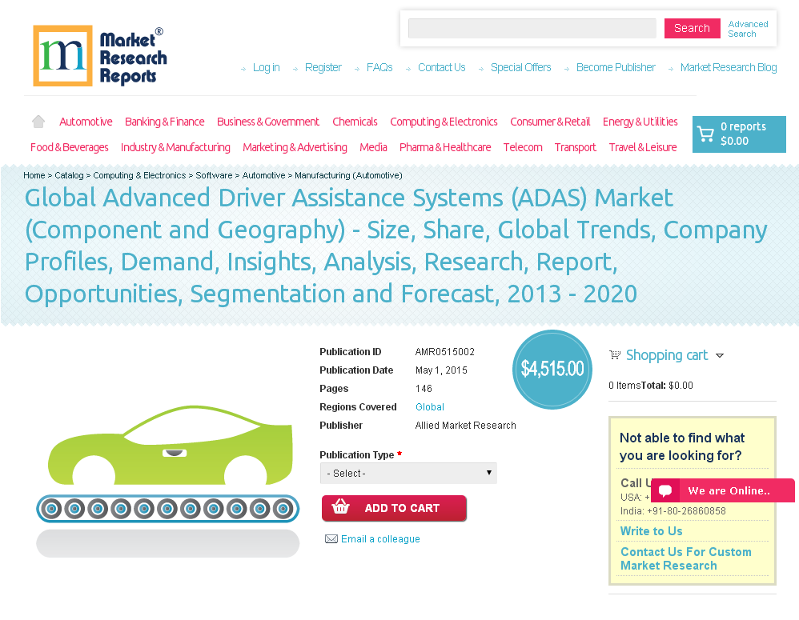The width and height of the screenshot is (799, 620).
Task: Open the Publication Type select dropdown
Action: [x=408, y=473]
